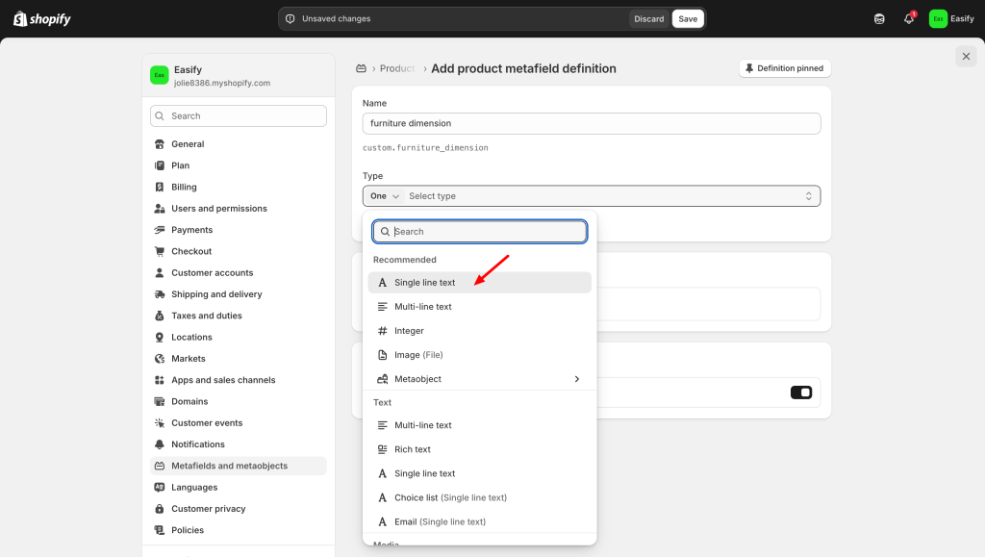Open Payments settings in sidebar
Screen dimensions: 985x557
191,230
